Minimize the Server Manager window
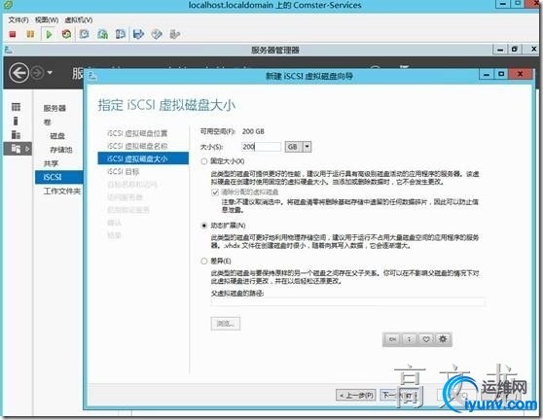543x420 pixels. coord(500,50)
